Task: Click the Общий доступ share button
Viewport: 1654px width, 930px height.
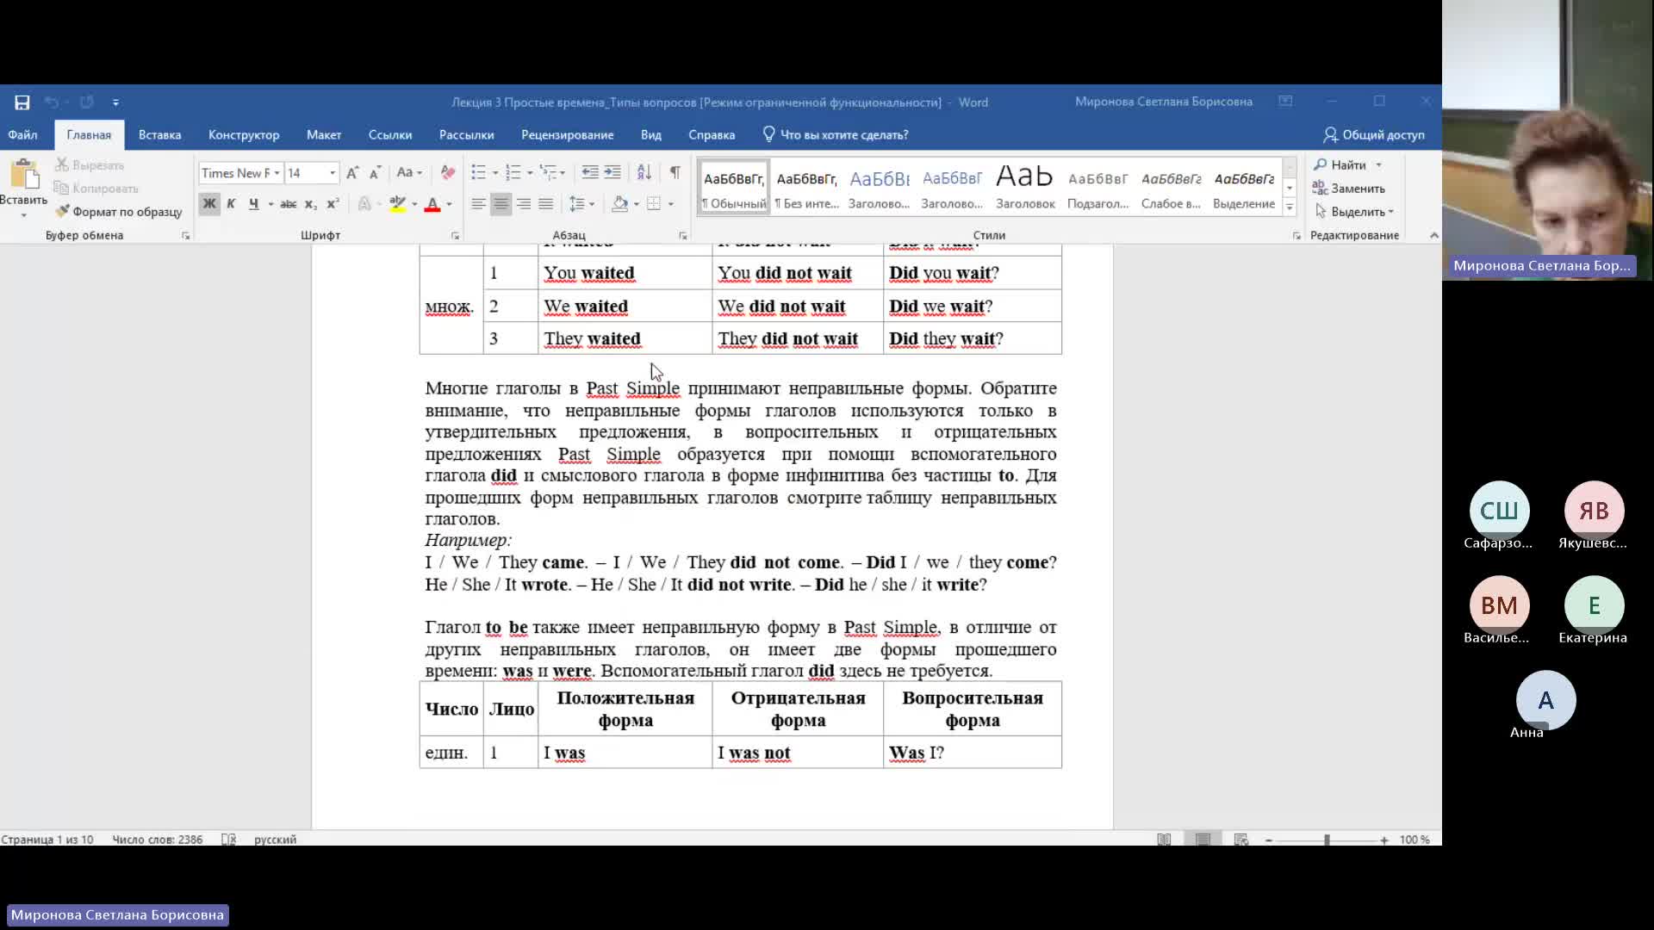Action: 1374,135
